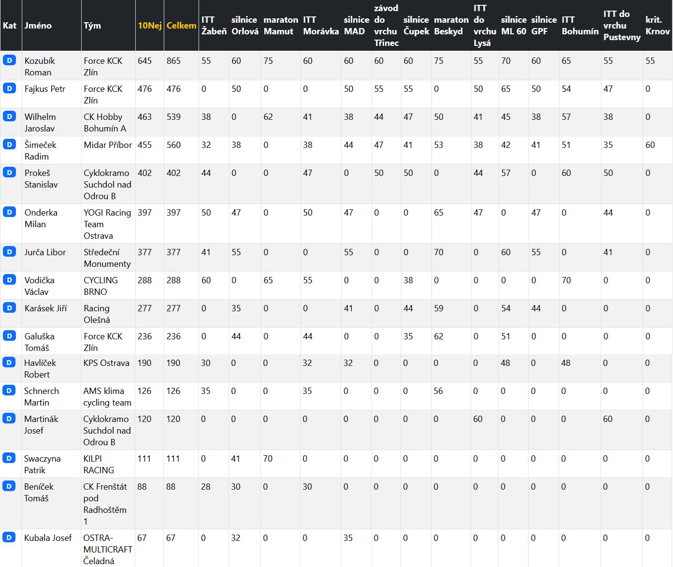Sort by the Celkem column header
Viewport: 673px width, 567px height.
181,26
